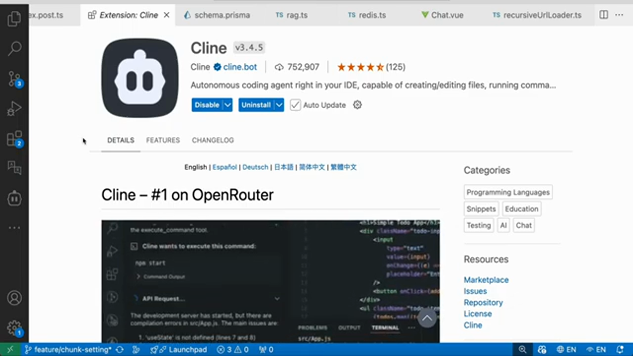The width and height of the screenshot is (633, 356).
Task: Open the Explorer view in activity bar
Action: click(x=14, y=19)
